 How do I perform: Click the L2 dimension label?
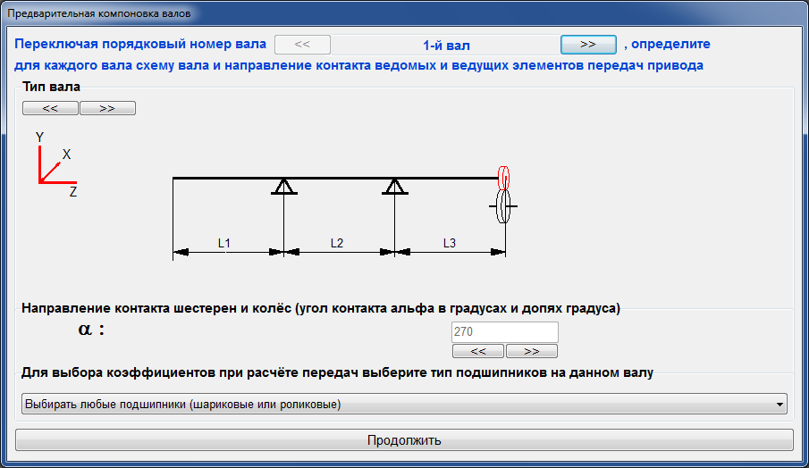336,243
